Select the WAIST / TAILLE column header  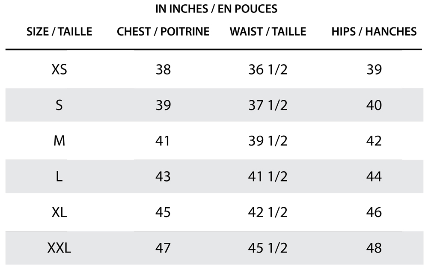268,32
